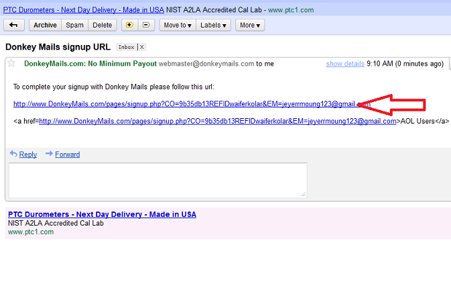Mark as not important with minus icon
This screenshot has height=282, width=451.
pyautogui.click(x=146, y=25)
